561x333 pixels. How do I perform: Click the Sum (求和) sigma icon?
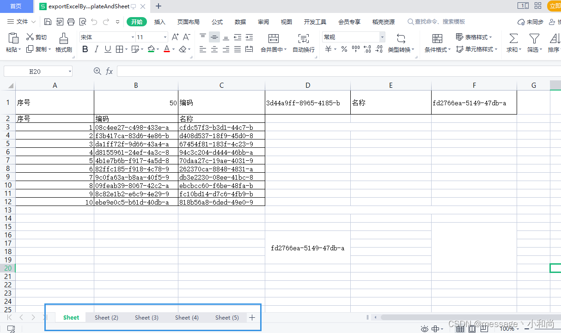point(513,38)
